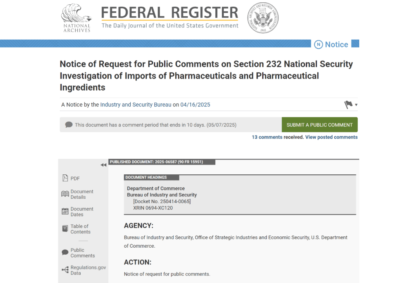Open Document Details book icon
The height and width of the screenshot is (283, 419).
65,194
